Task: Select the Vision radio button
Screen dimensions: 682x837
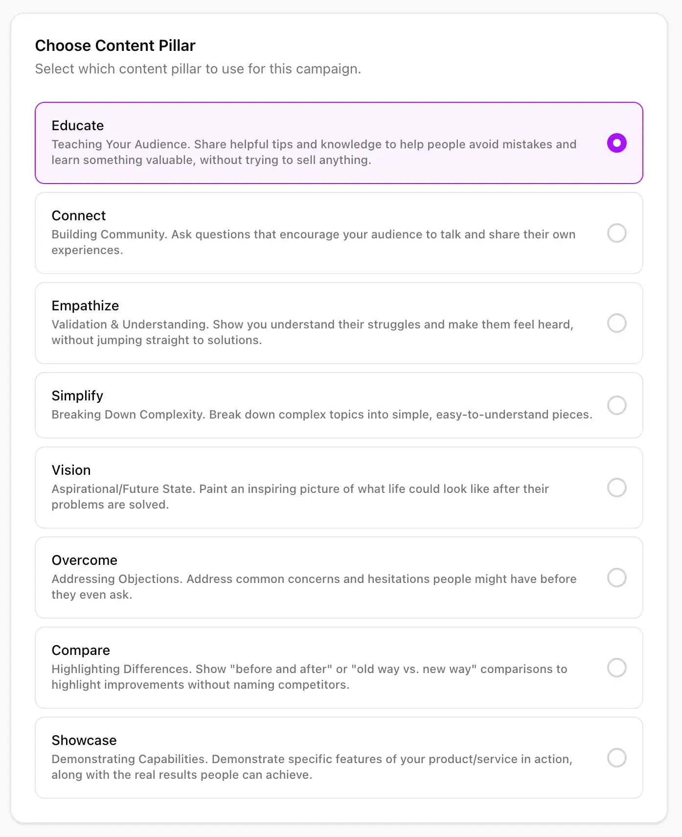Action: point(617,488)
